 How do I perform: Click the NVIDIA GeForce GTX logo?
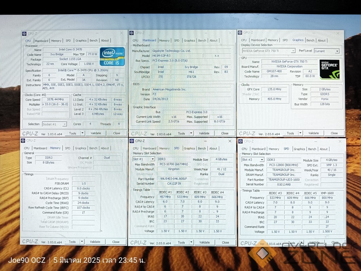[x=329, y=69]
